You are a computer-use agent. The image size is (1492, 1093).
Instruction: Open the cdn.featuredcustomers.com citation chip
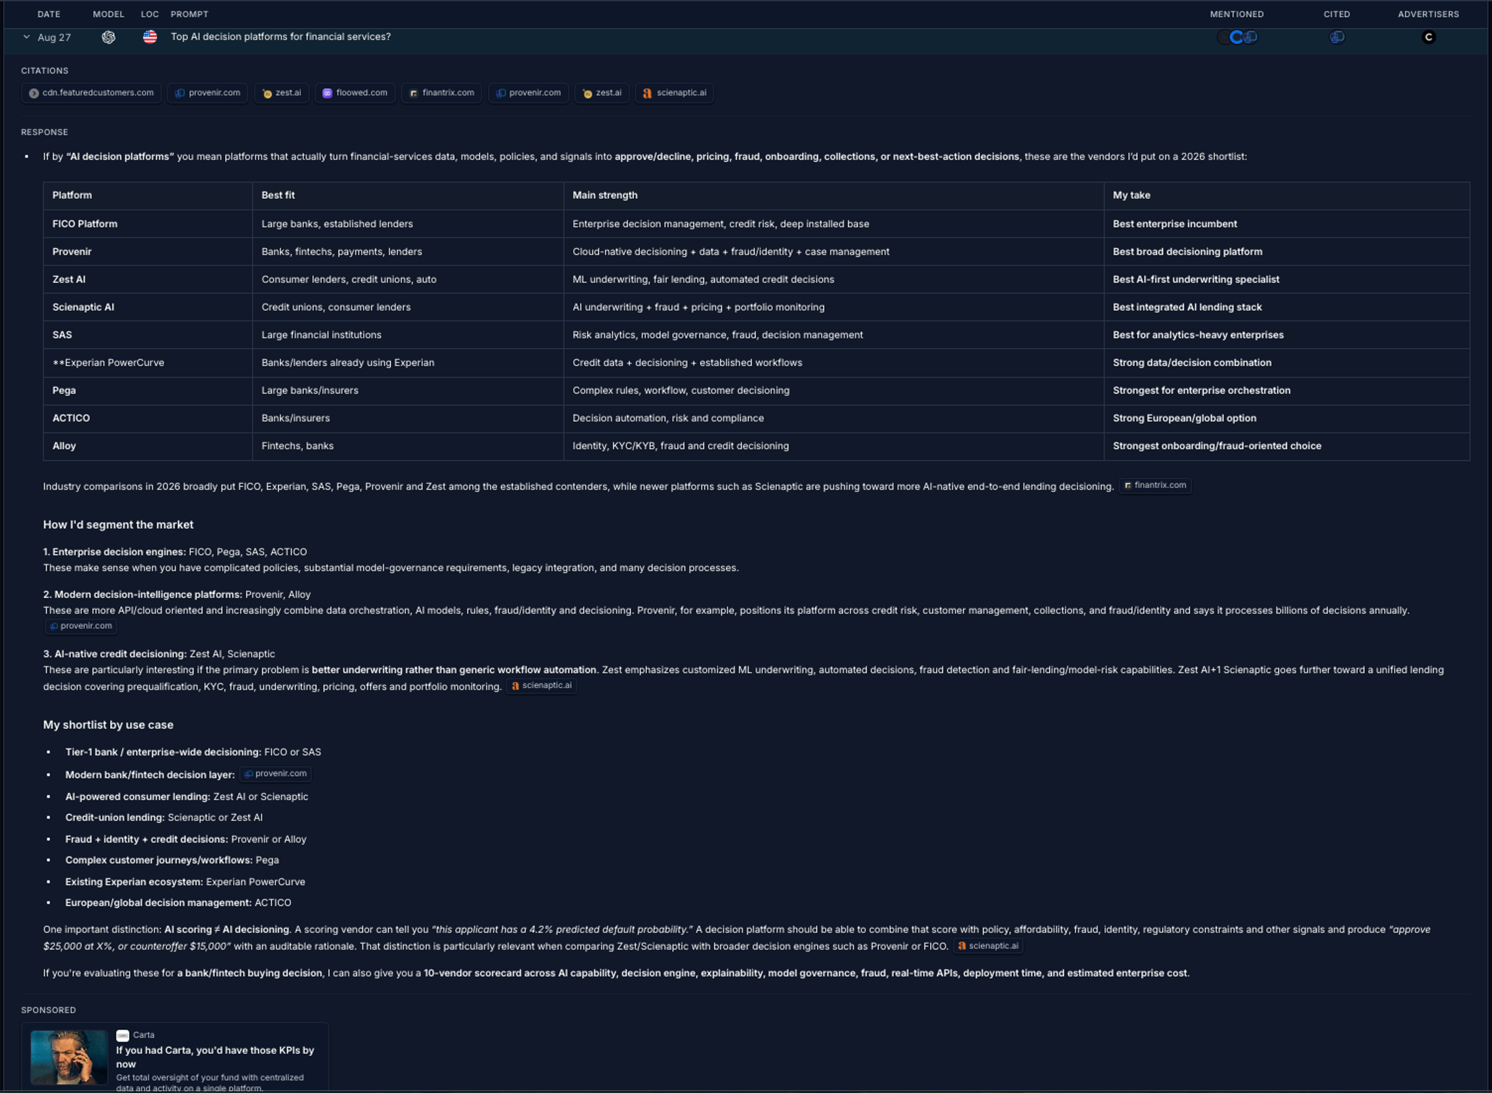tap(91, 93)
